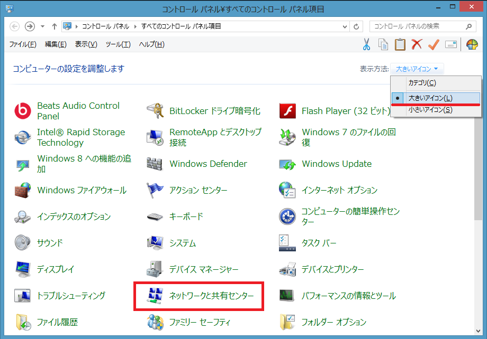The image size is (487, 339).
Task: Open the ツール(T) menu
Action: pyautogui.click(x=118, y=44)
